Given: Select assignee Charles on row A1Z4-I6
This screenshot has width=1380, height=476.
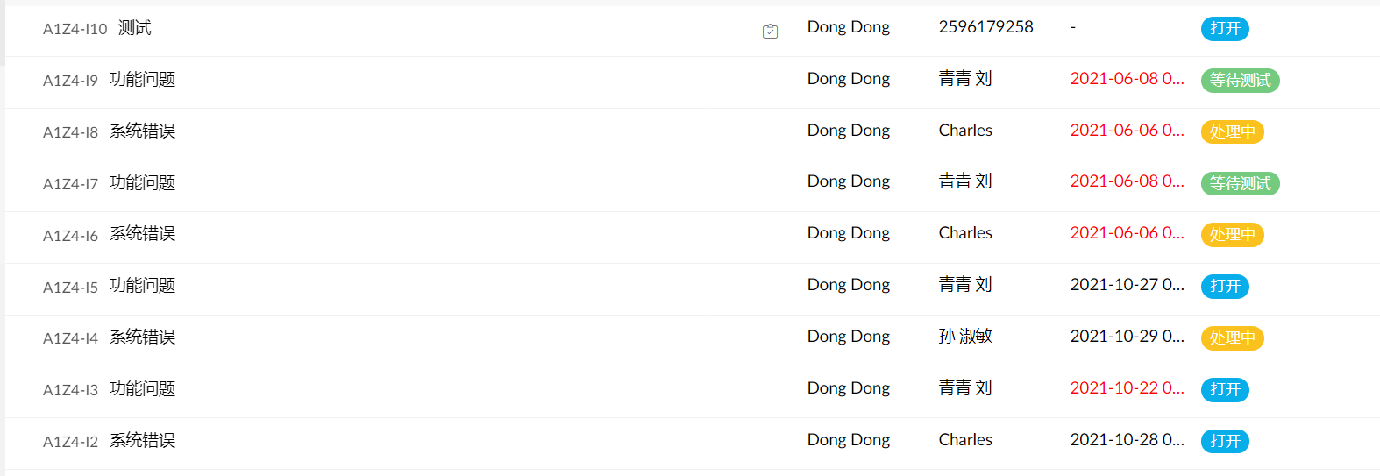Looking at the screenshot, I should tap(964, 233).
